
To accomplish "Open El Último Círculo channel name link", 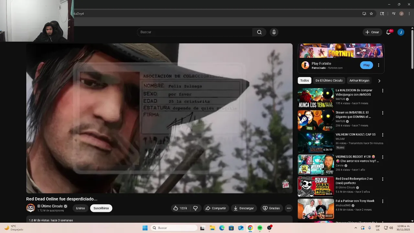I will pyautogui.click(x=50, y=206).
